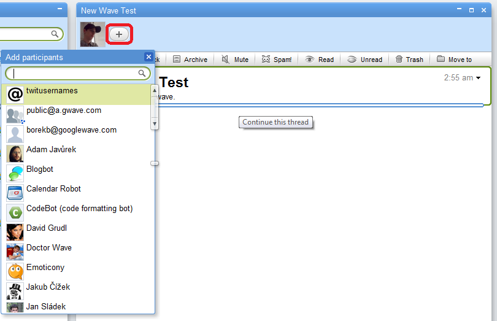Close the New Wave Test panel
Screen dimensions: 497x321
(484, 10)
